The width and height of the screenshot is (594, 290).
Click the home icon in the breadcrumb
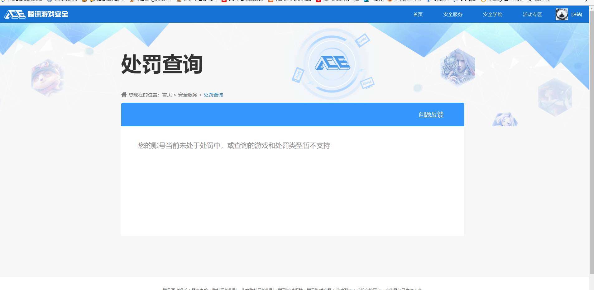124,94
